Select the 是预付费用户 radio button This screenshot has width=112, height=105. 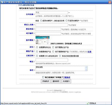coord(41,21)
